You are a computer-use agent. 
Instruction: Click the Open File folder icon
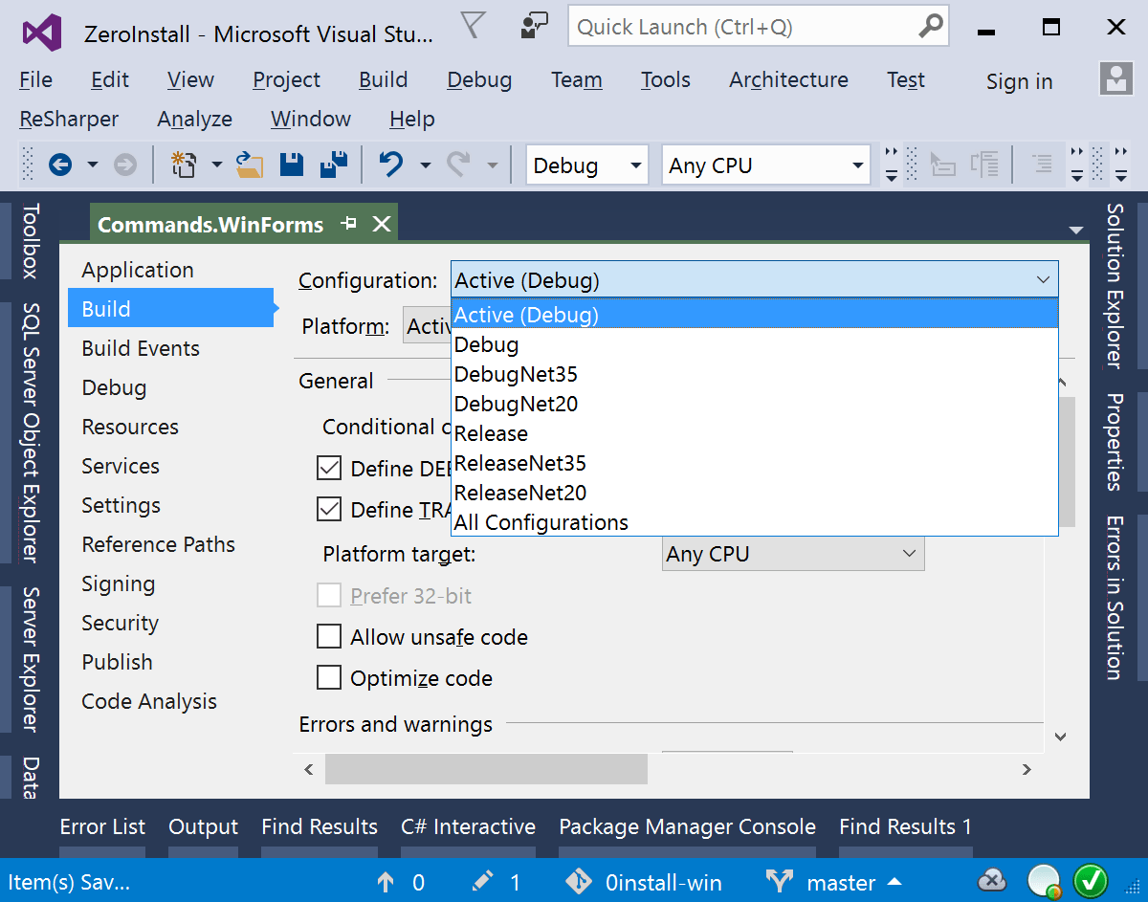click(250, 165)
